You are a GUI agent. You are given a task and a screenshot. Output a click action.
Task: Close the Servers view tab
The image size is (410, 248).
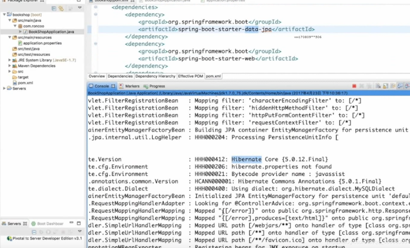tap(25, 224)
